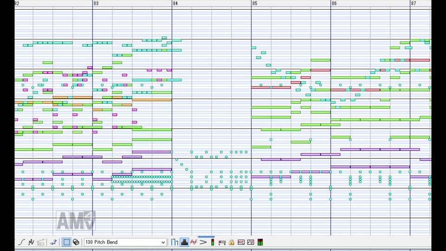Select the random waveform draw tool
The image size is (446, 251).
point(31,242)
